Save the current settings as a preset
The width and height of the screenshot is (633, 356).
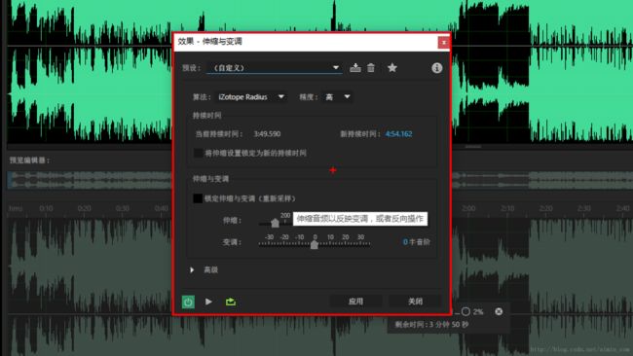(x=355, y=68)
